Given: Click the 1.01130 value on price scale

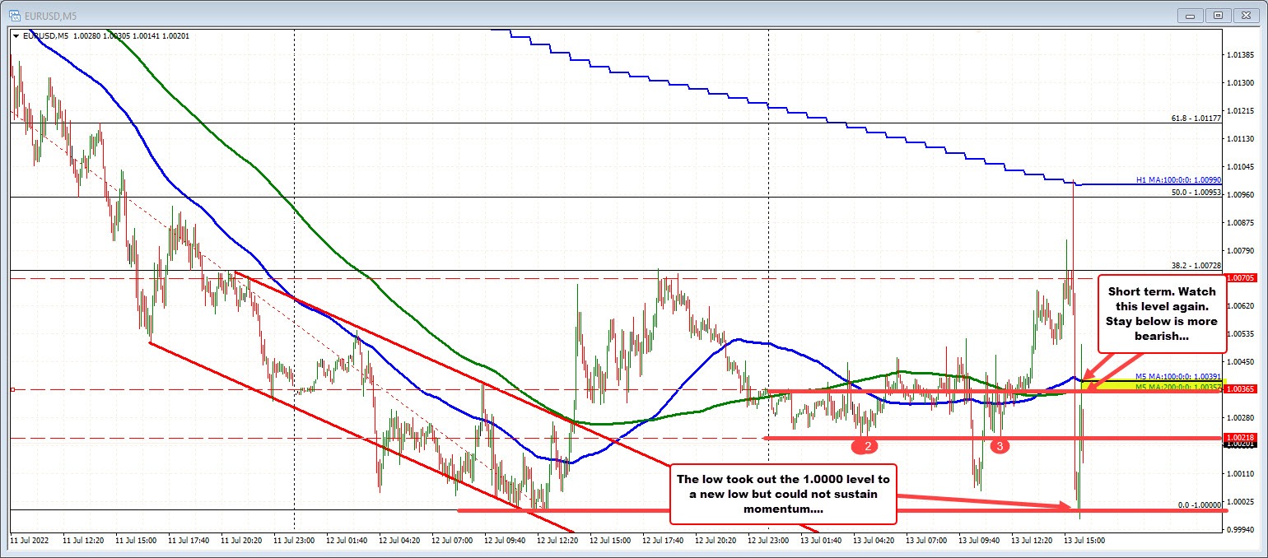Looking at the screenshot, I should (1241, 138).
